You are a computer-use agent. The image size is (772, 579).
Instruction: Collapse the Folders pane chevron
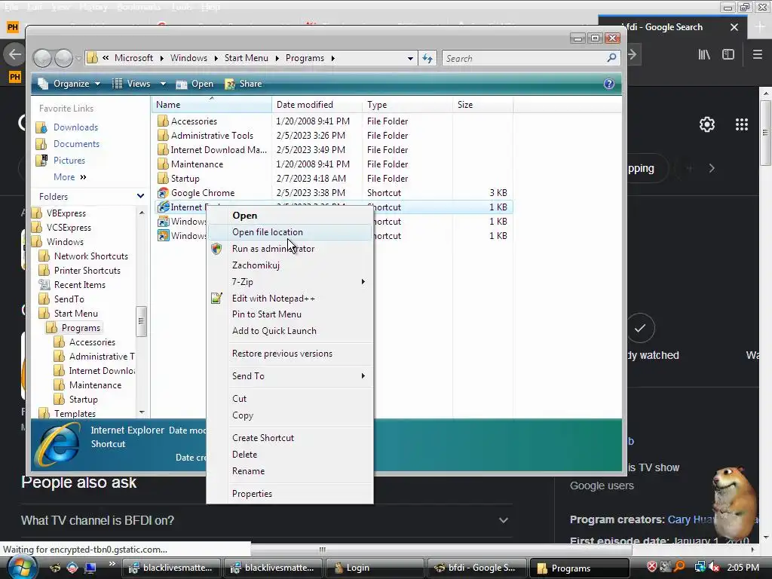point(140,197)
